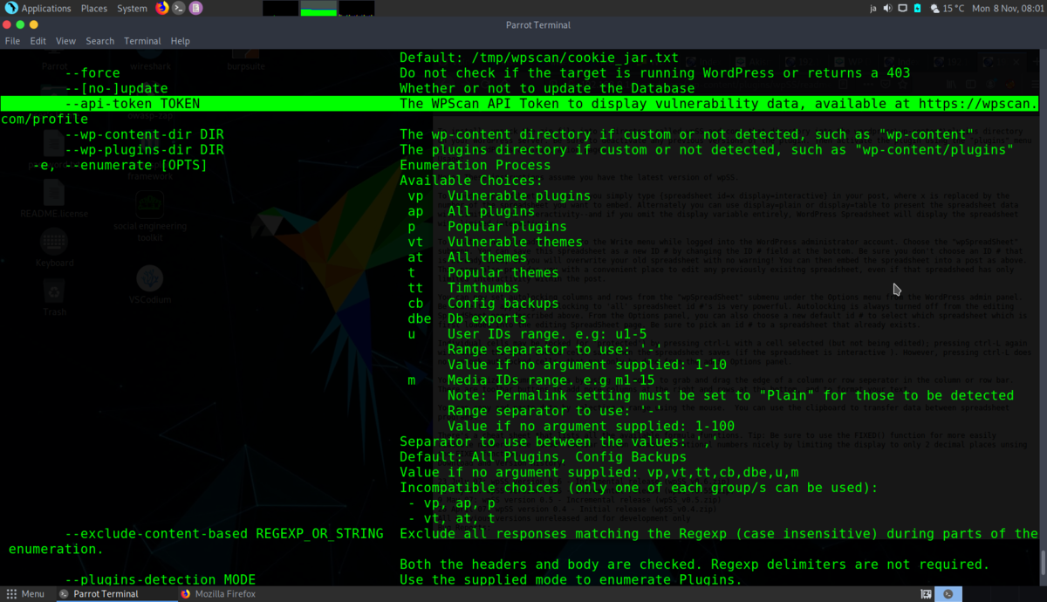The height and width of the screenshot is (602, 1047).
Task: Open the clock showing Mon 8 Nov
Action: (x=1009, y=8)
